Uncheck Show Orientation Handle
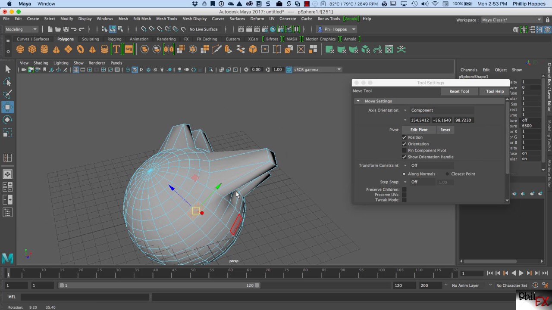Screen dimensions: 552x310 tap(404, 157)
